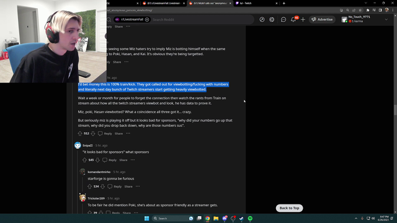
Task: Remove the r/LivestreamFail search filter chip
Action: [147, 19]
